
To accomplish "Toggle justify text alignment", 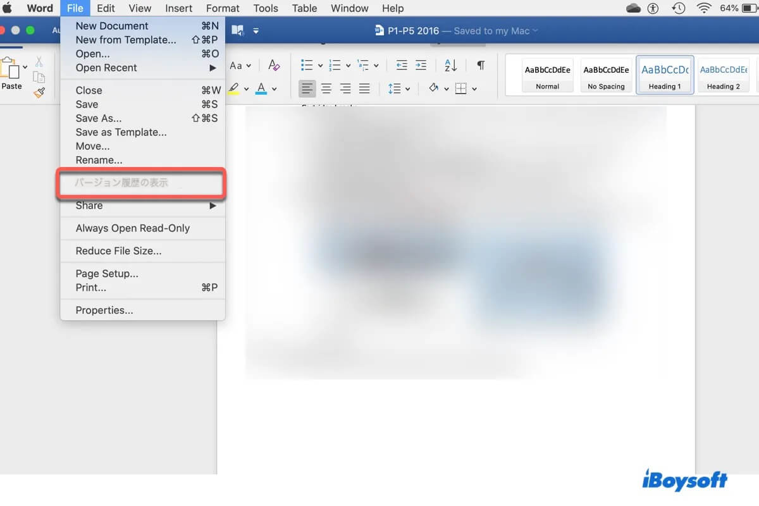I will click(364, 89).
